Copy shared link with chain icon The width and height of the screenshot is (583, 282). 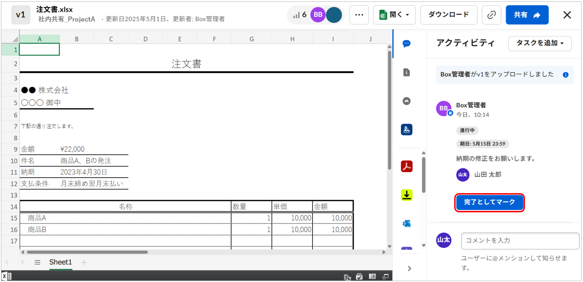pos(491,15)
